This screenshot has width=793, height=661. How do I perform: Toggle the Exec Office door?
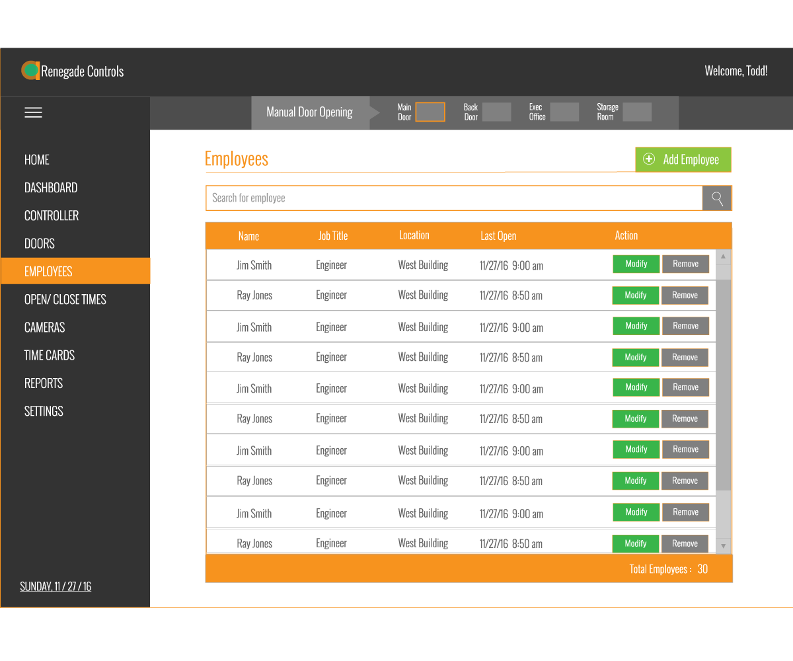tap(564, 112)
